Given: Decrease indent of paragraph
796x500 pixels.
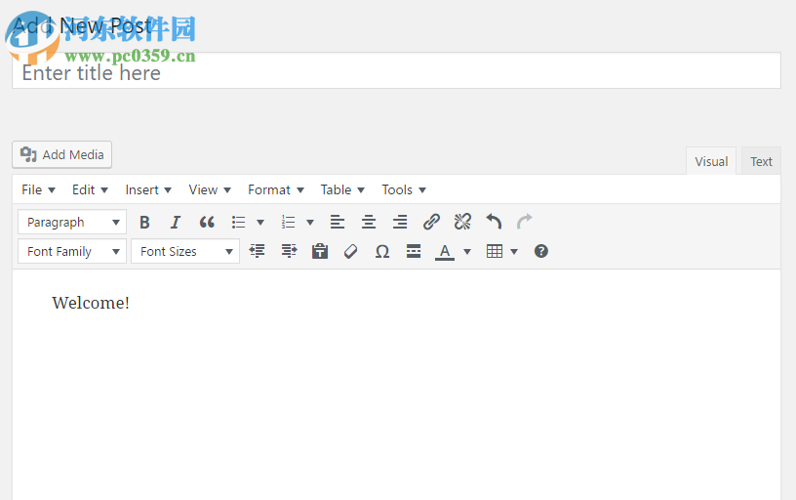Looking at the screenshot, I should tap(258, 251).
